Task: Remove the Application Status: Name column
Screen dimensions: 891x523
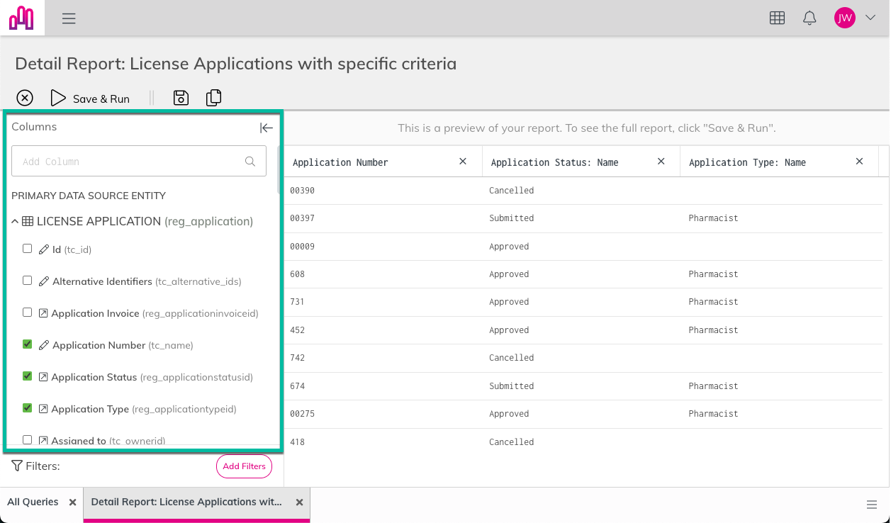Action: click(661, 162)
